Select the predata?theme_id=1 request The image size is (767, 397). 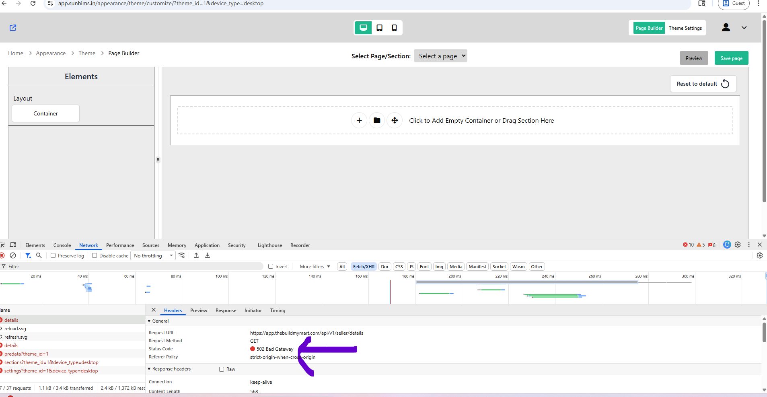26,354
